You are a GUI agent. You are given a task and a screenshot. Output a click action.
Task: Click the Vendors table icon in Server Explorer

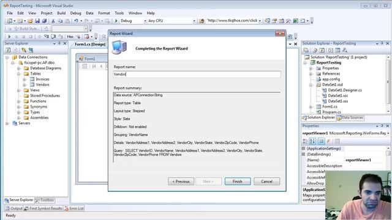coord(32,85)
